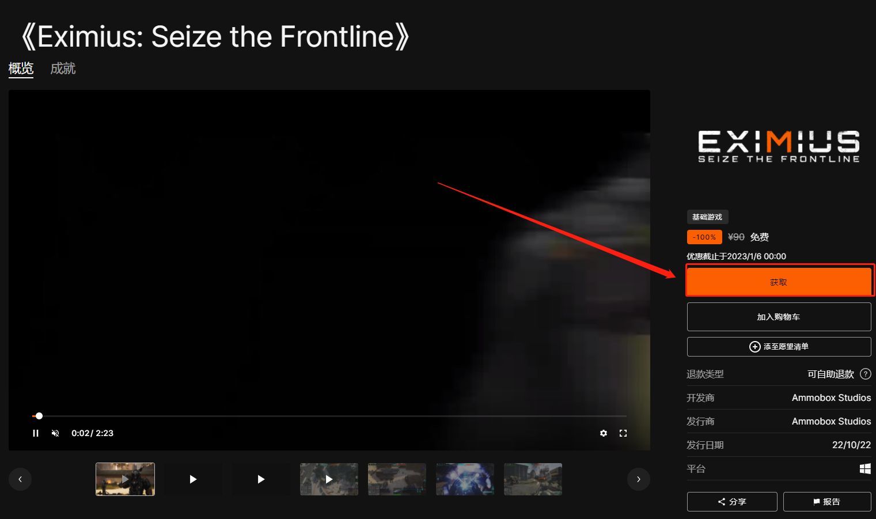876x519 pixels.
Task: Select first soldier video thumbnail
Action: (x=125, y=479)
